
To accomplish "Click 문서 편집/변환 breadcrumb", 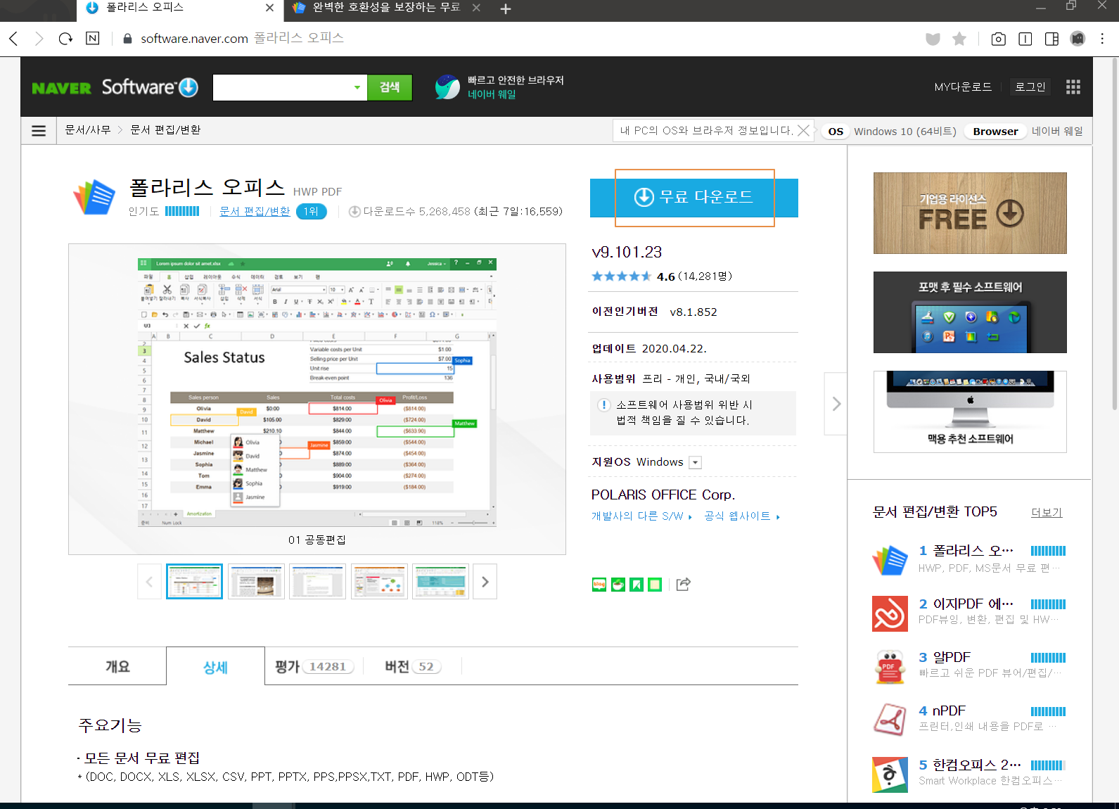I will point(165,130).
